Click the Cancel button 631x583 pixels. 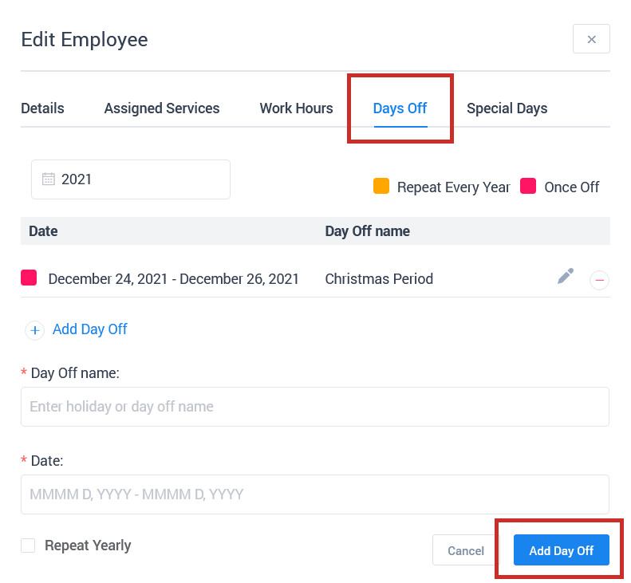point(466,550)
